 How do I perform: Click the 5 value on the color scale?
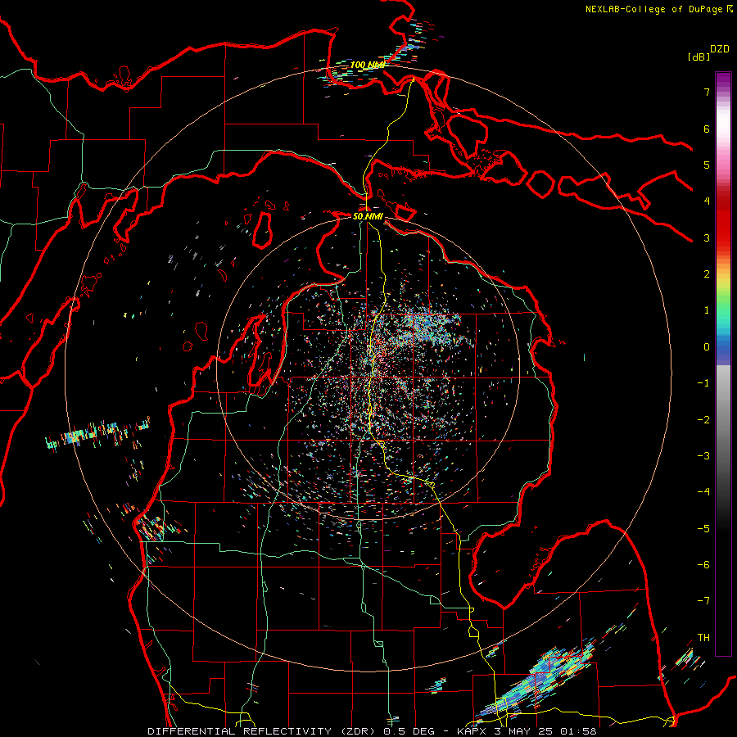click(x=707, y=165)
